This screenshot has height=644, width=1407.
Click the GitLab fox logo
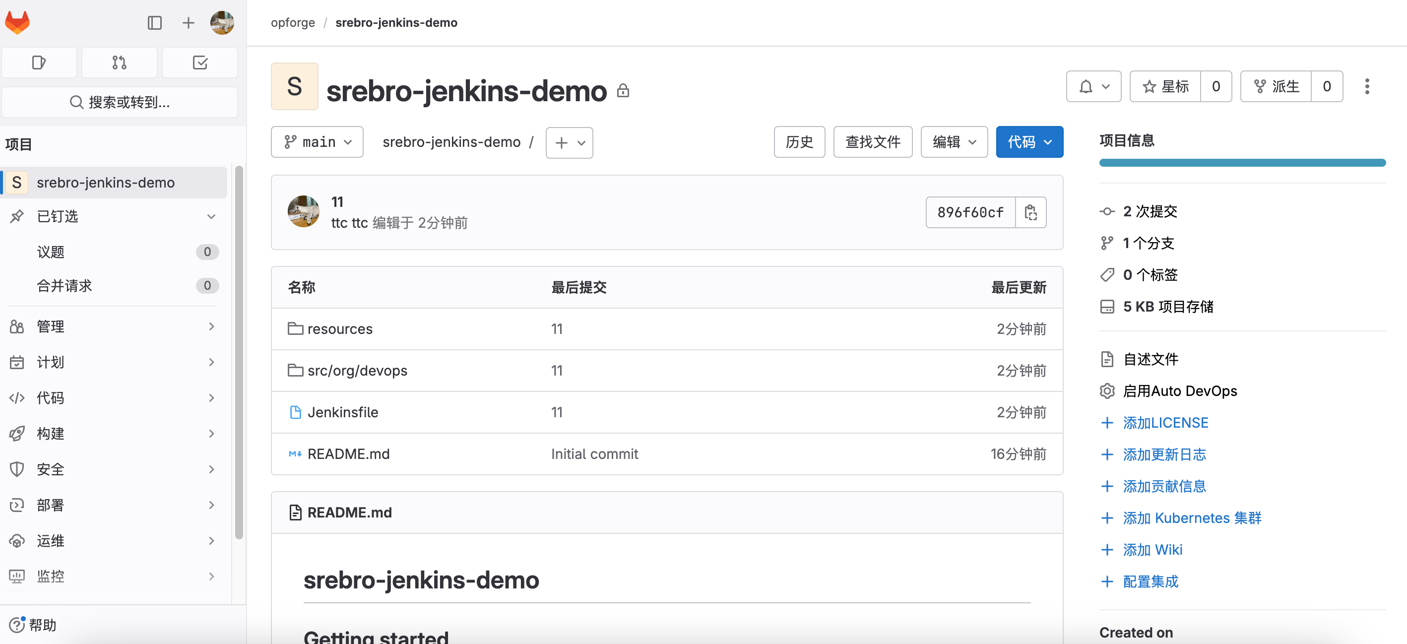(17, 22)
